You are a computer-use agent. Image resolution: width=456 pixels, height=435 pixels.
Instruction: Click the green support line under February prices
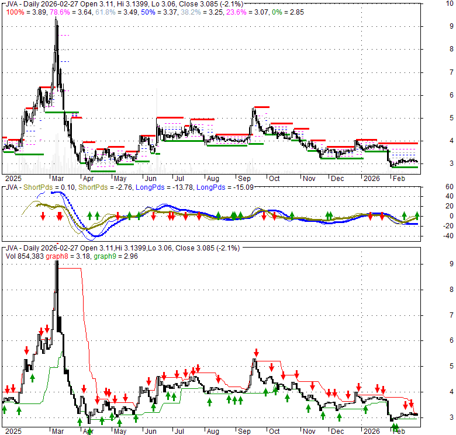(x=405, y=167)
